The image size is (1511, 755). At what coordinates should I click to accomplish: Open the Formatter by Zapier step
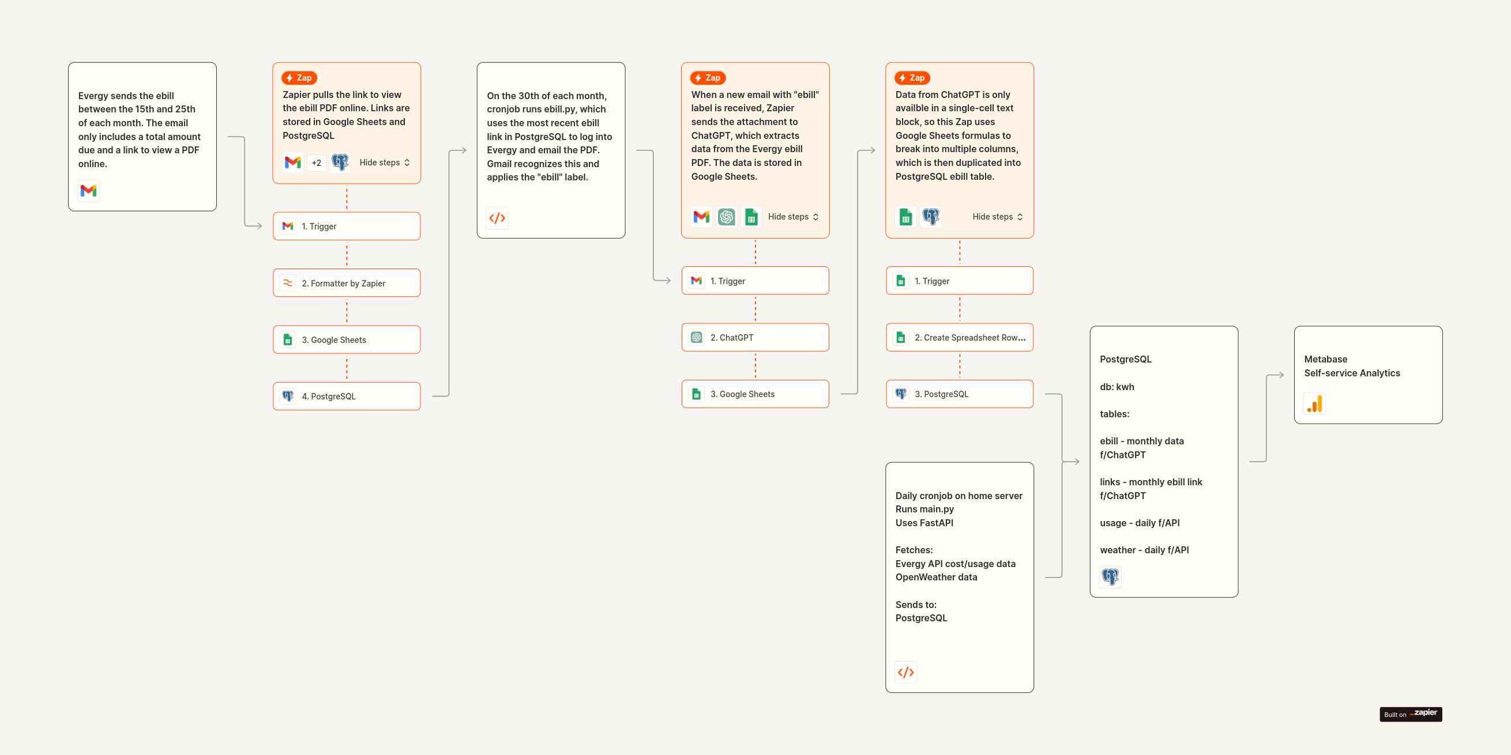coord(346,283)
